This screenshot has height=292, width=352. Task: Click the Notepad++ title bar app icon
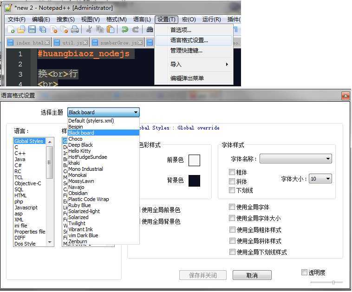(8, 7)
